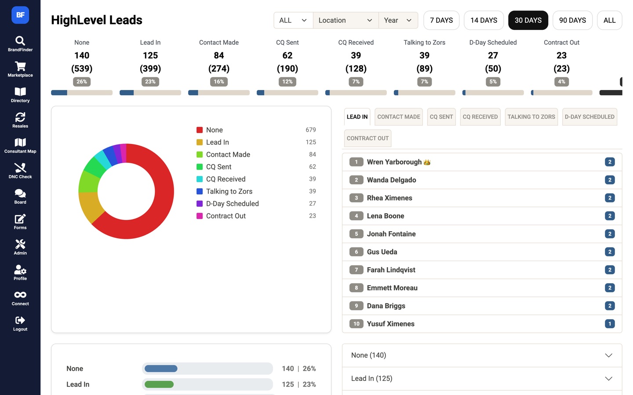This screenshot has width=633, height=395.
Task: Open the BrandFinder search icon
Action: [x=20, y=41]
